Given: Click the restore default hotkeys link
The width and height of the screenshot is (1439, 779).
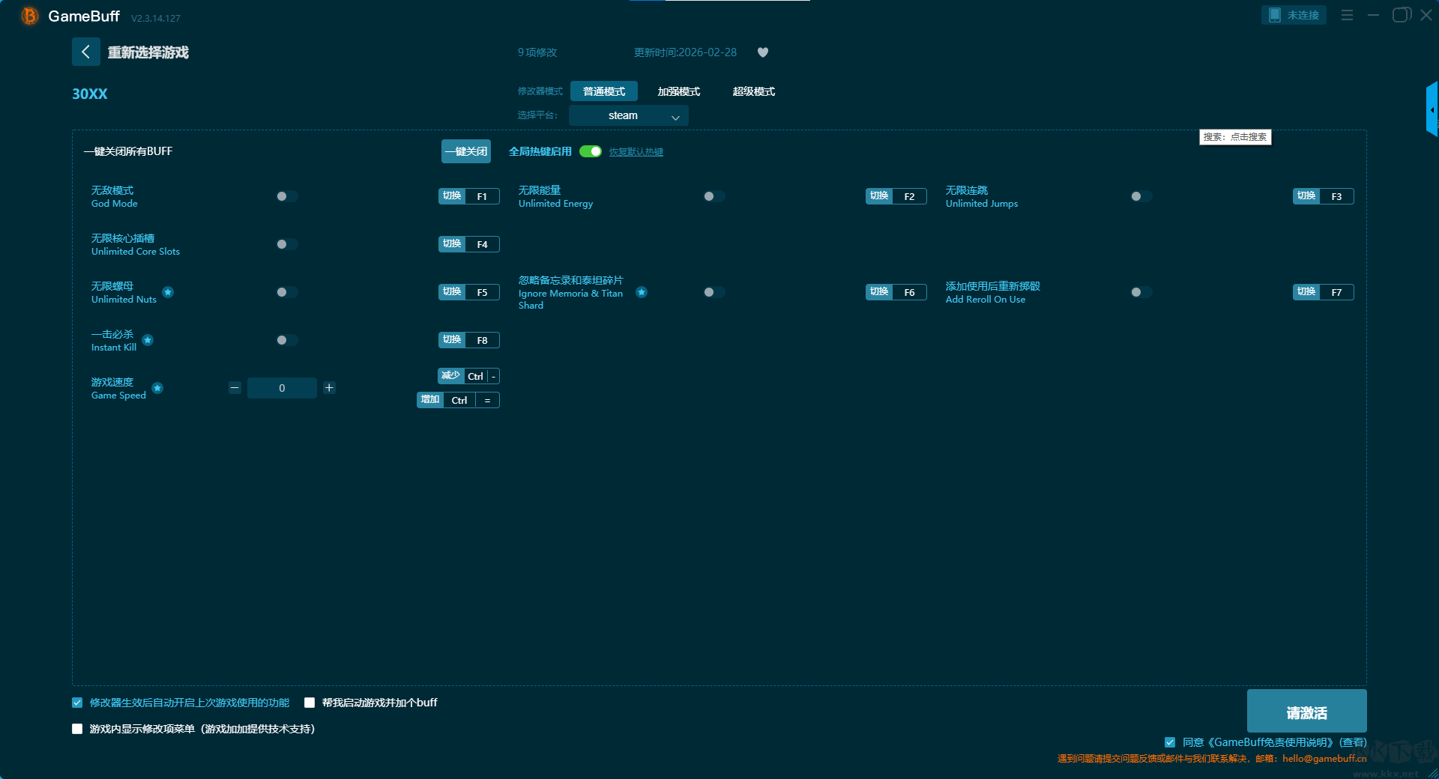Looking at the screenshot, I should click(636, 152).
